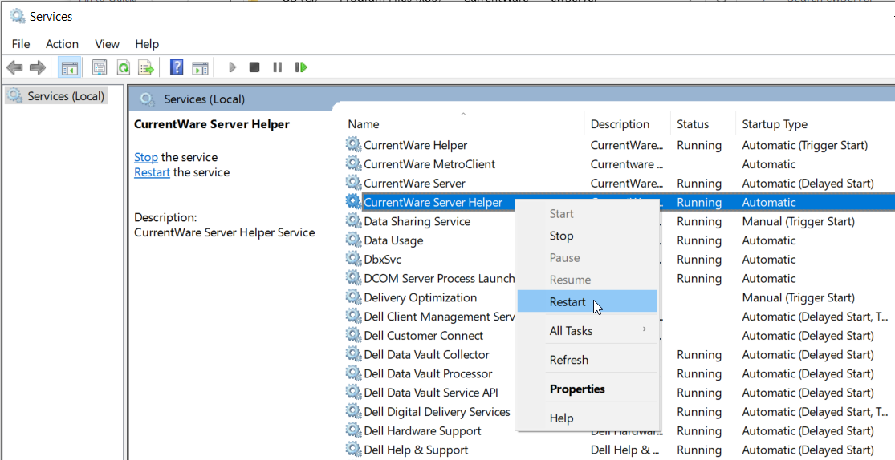Choose Stop in the context menu

click(588, 236)
